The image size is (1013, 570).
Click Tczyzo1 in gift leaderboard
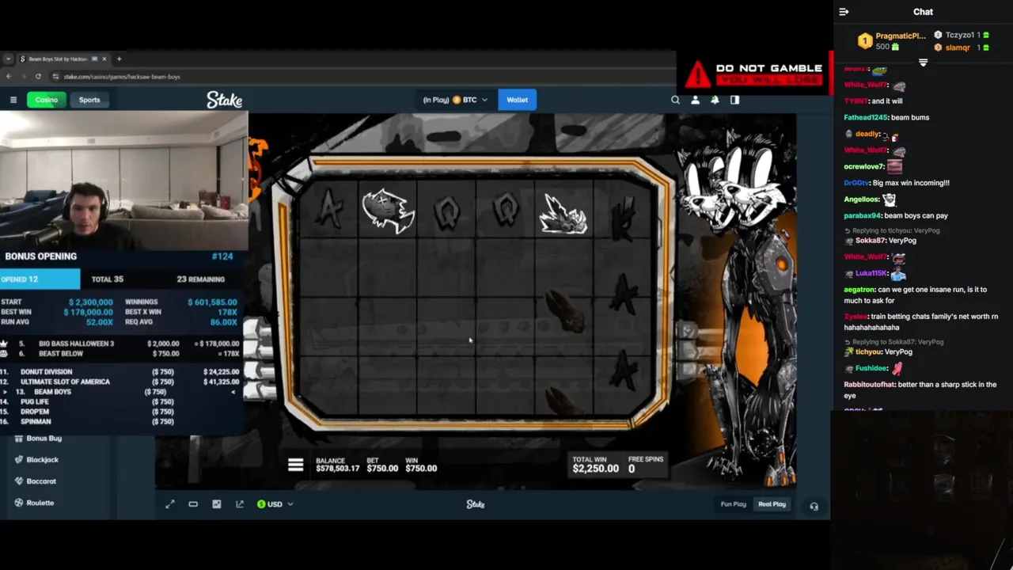point(960,36)
